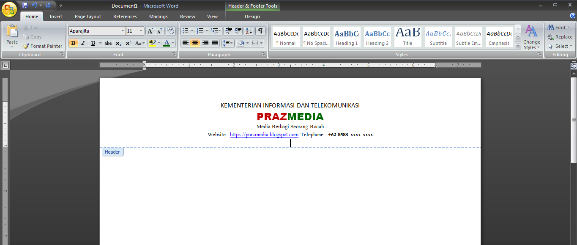Switch to the References tab
The image size is (577, 245).
125,17
